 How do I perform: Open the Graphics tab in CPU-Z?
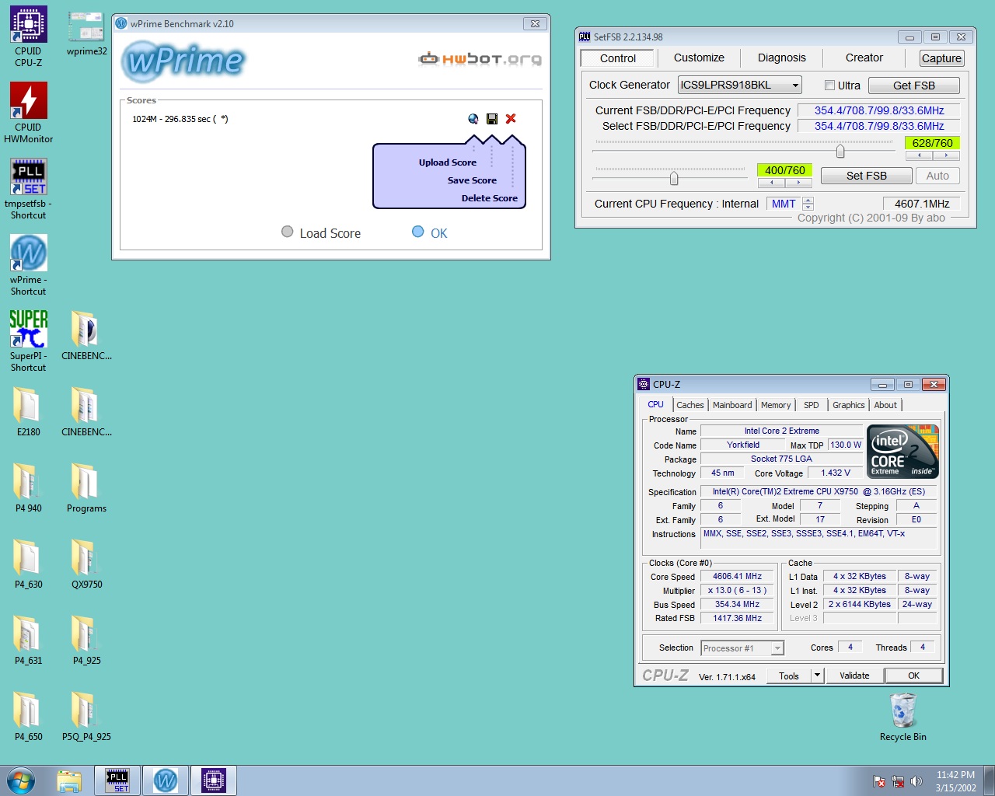point(848,405)
